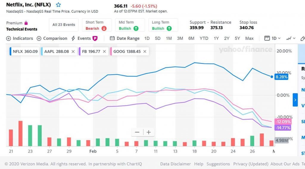305x169 pixels.
Task: Add Netflix to watchlist with star icon
Action: [x=58, y=5]
